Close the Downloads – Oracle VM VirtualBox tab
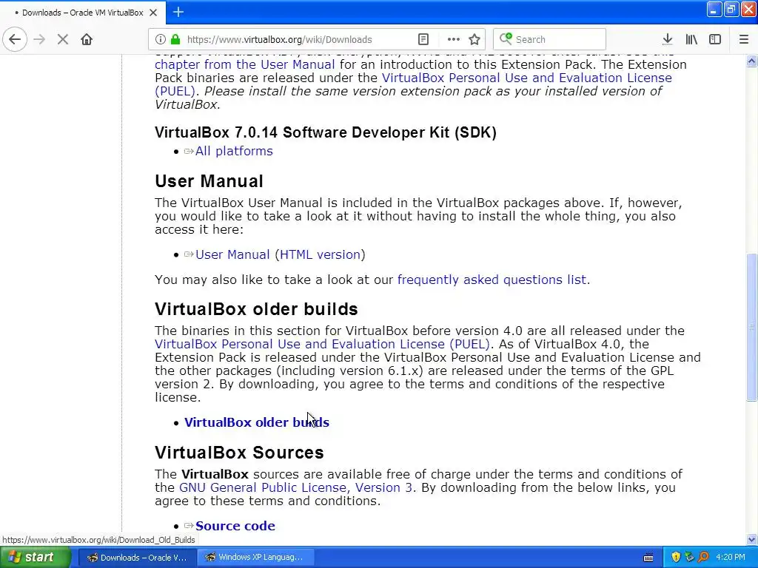Image resolution: width=758 pixels, height=568 pixels. [x=153, y=13]
